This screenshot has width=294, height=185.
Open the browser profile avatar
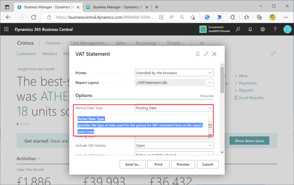pos(272,17)
